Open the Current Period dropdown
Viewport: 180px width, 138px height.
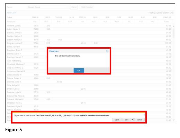click(48, 7)
